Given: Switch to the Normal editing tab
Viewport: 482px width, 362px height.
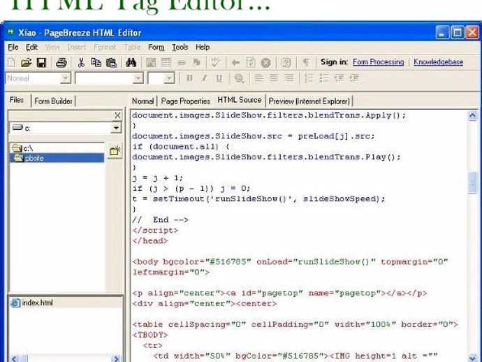Looking at the screenshot, I should (143, 101).
